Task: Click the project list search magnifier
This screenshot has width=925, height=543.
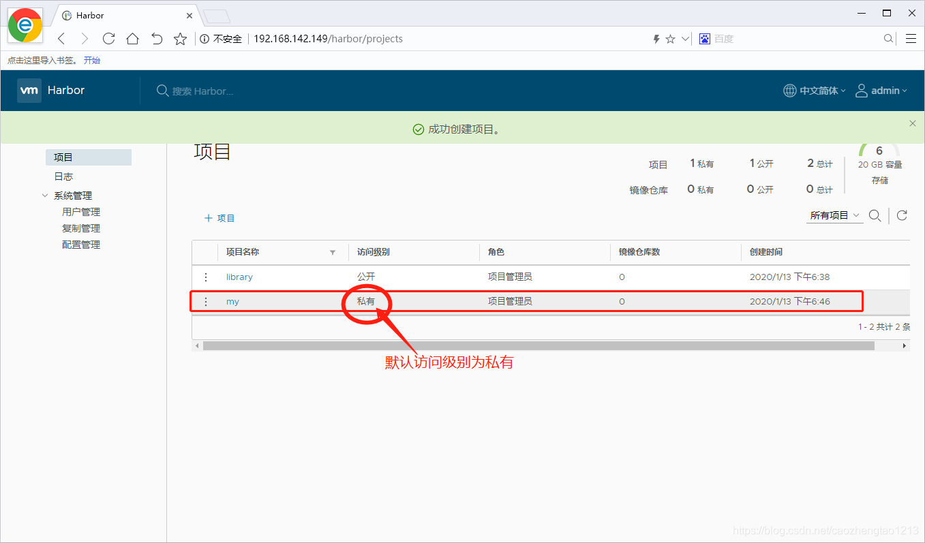Action: click(875, 215)
